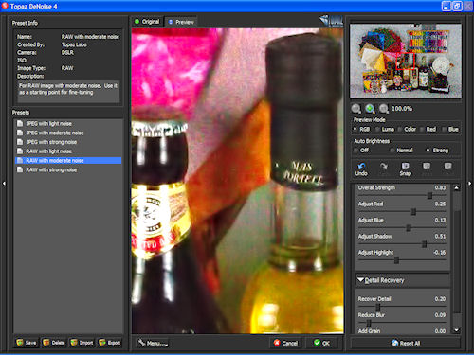This screenshot has width=474, height=355.
Task: Open the Menu... button
Action: (x=153, y=343)
